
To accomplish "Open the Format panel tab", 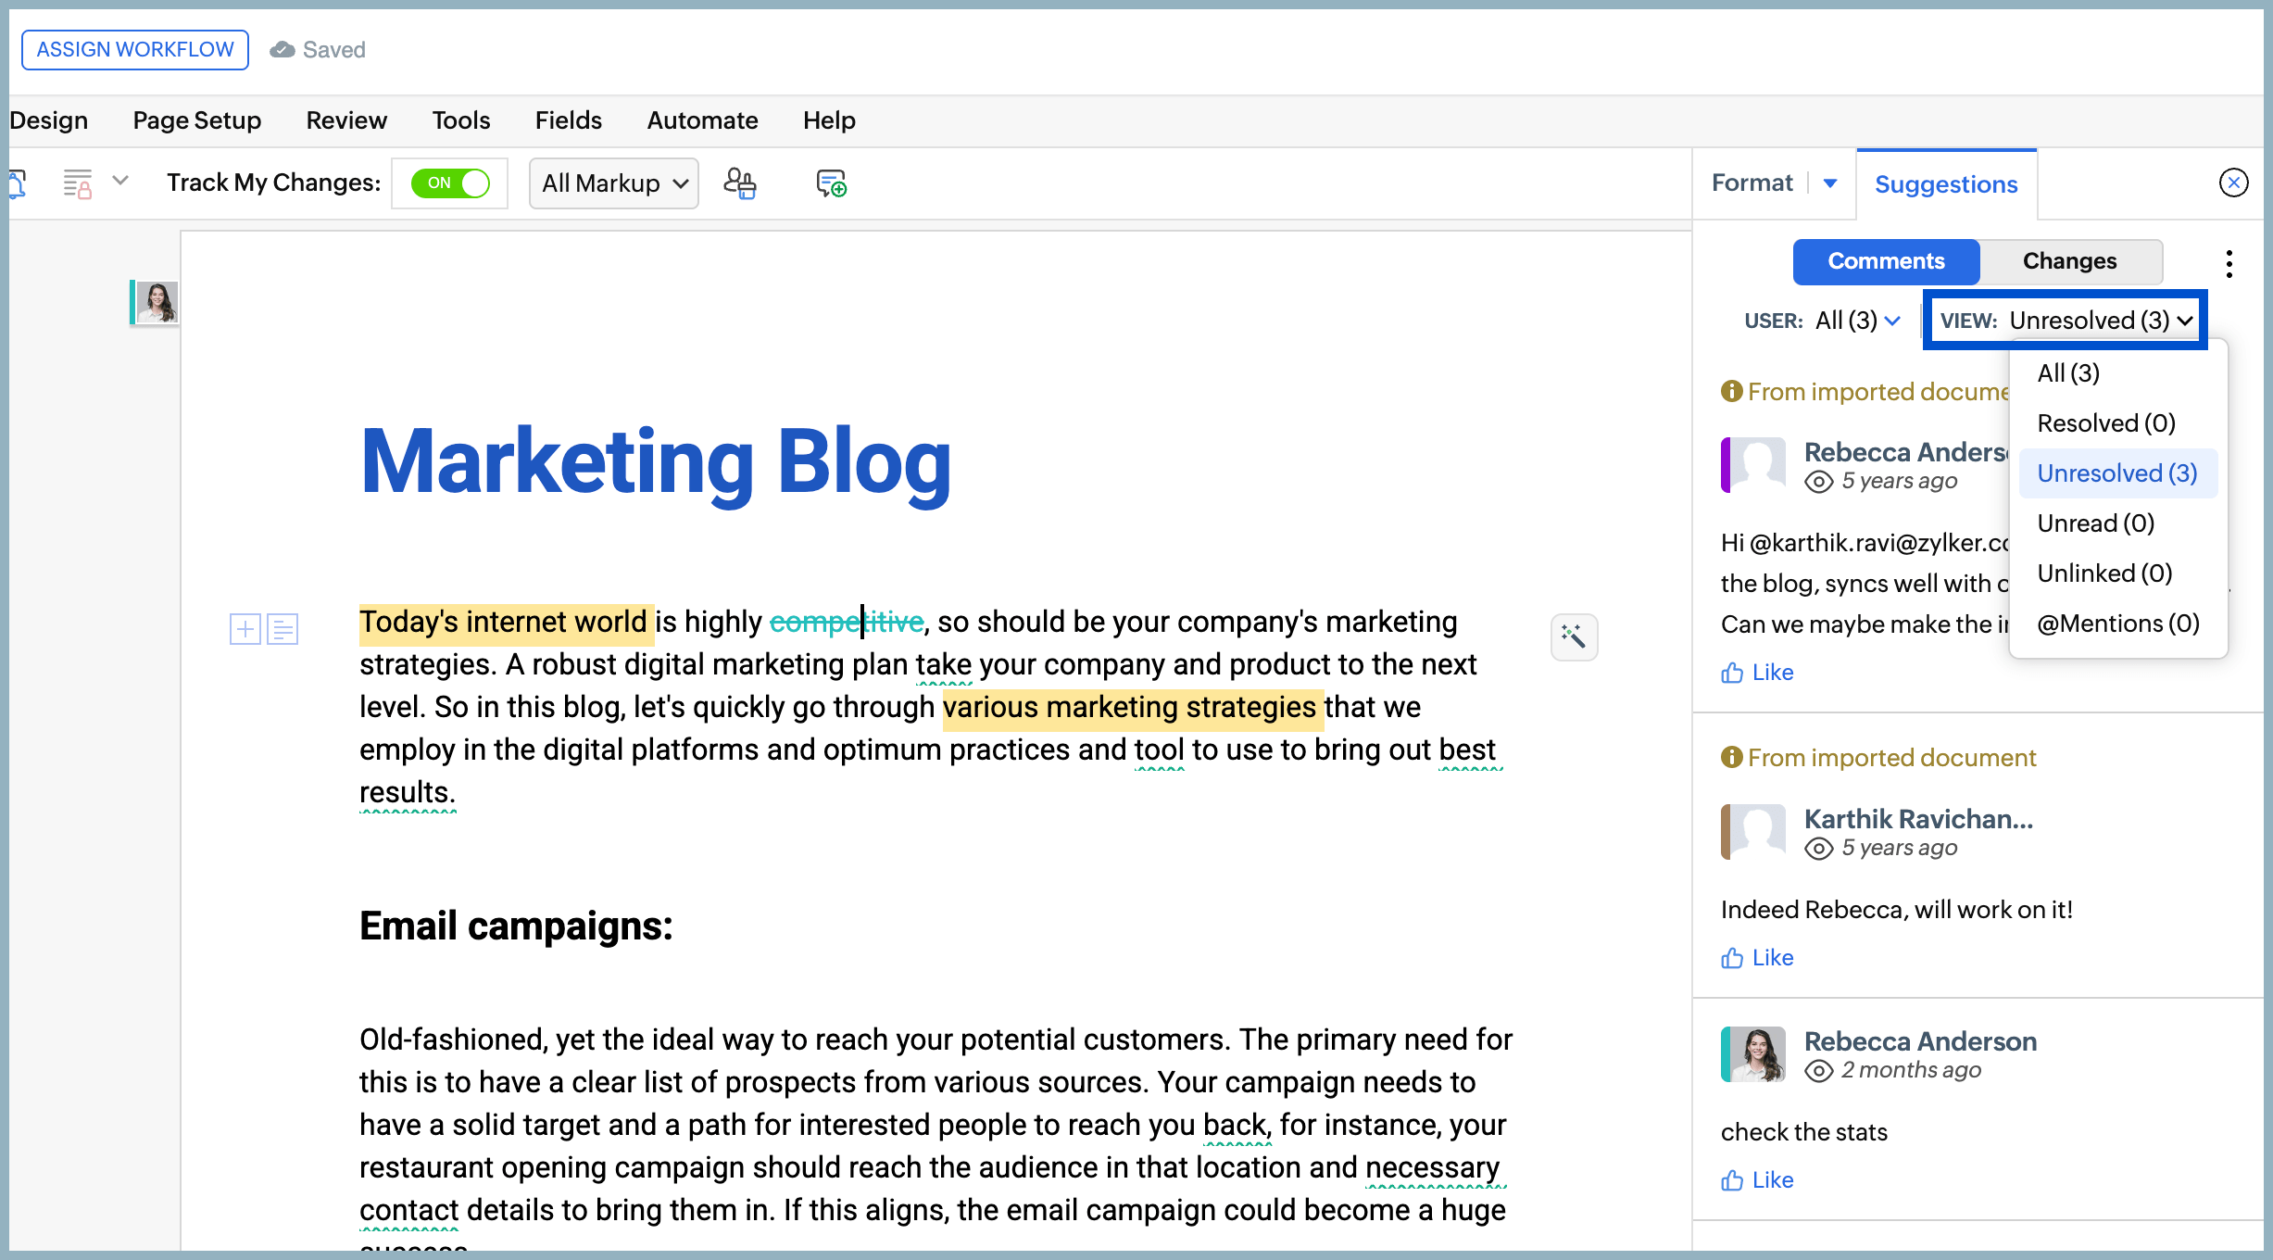I will click(x=1752, y=183).
